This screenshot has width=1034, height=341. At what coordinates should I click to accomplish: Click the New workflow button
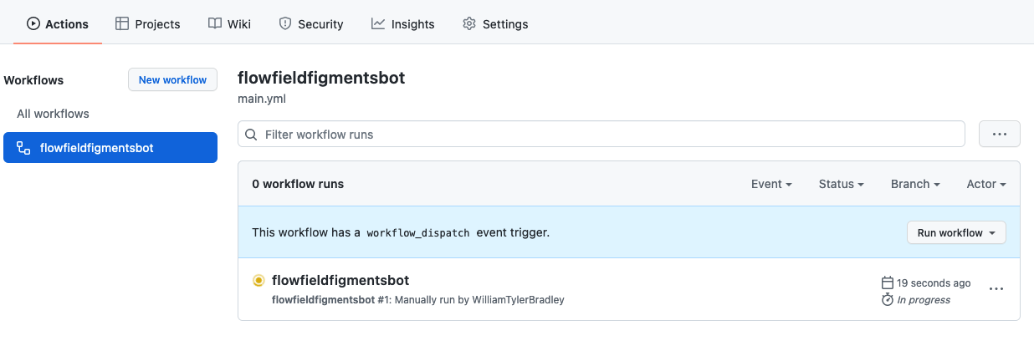[172, 80]
